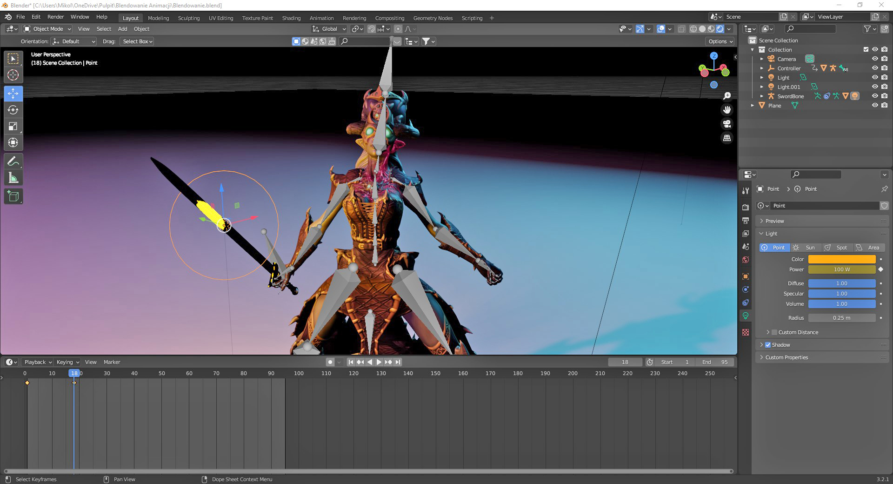This screenshot has width=893, height=484.
Task: Open the Options button in viewport header
Action: tap(720, 41)
